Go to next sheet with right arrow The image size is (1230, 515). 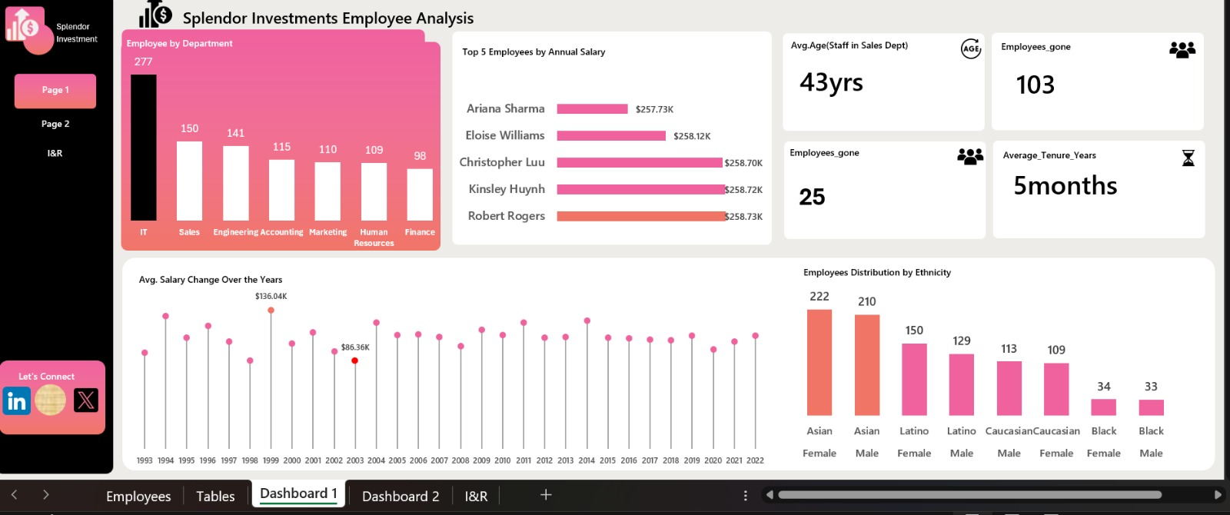tap(46, 495)
